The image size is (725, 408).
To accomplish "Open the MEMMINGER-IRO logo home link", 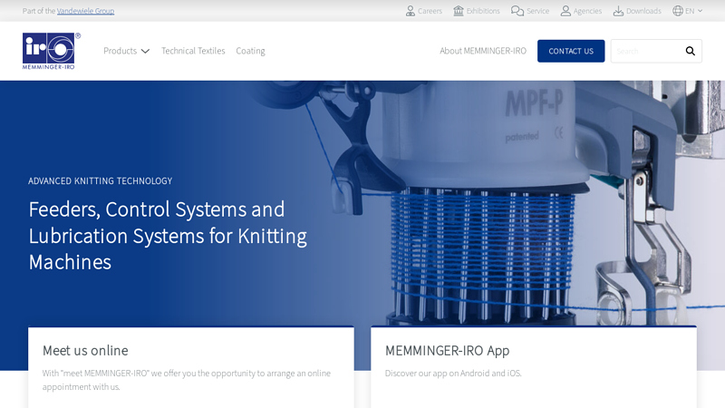I will (52, 51).
